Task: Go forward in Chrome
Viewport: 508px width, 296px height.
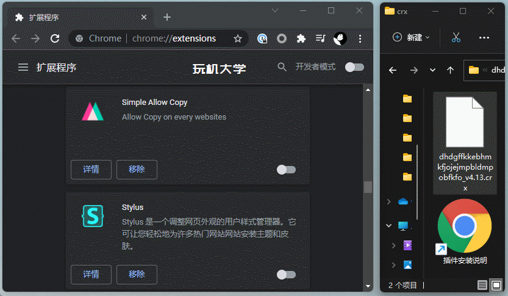Action: [35, 38]
